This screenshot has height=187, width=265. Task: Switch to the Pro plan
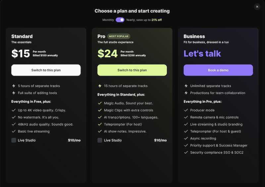coord(132,70)
